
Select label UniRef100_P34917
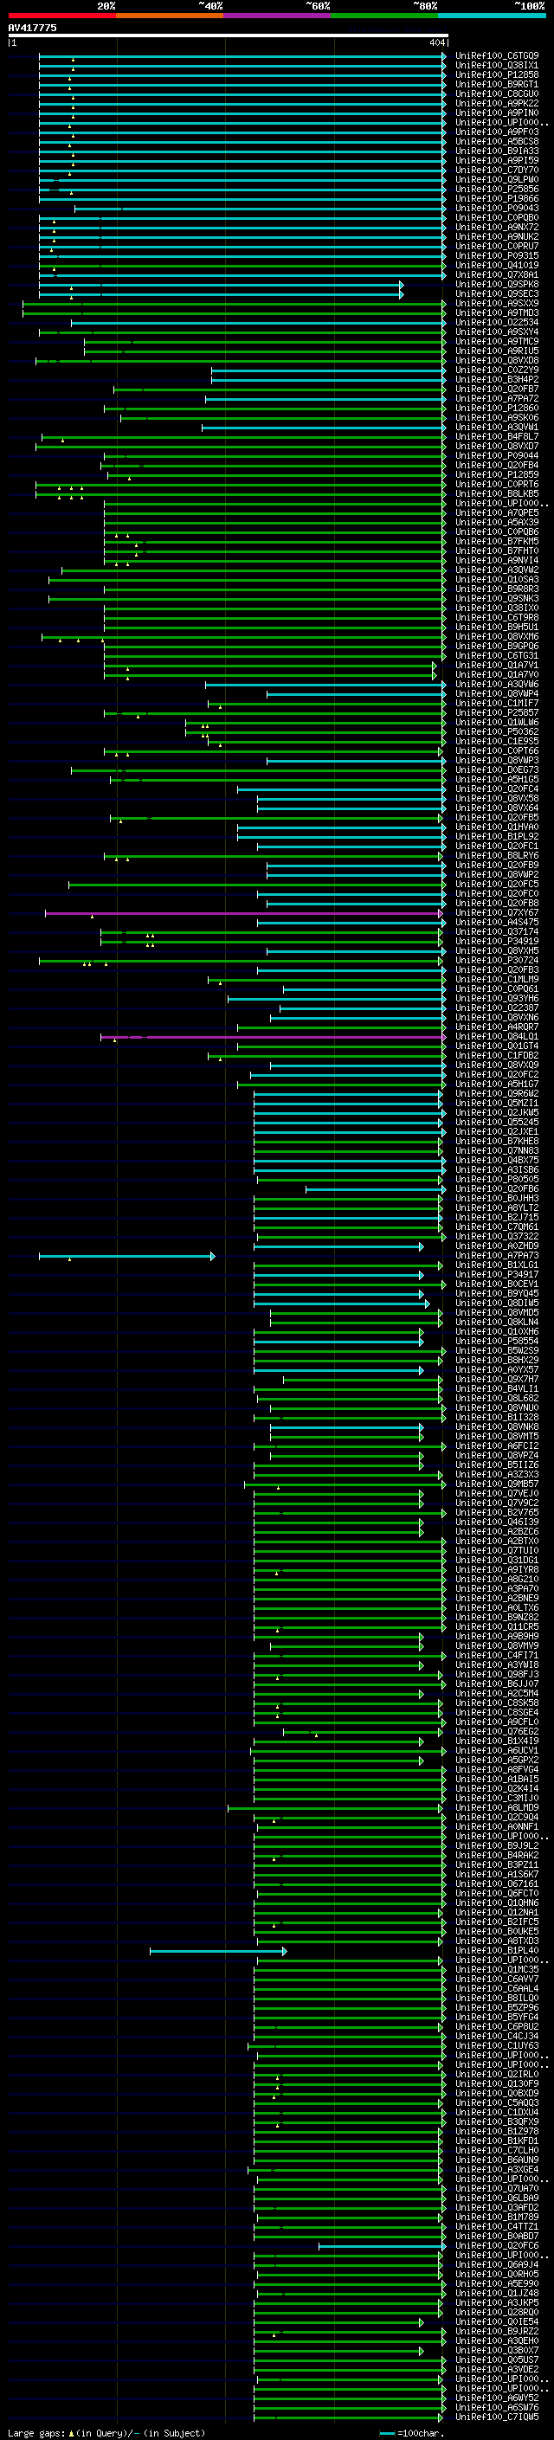click(x=497, y=1275)
